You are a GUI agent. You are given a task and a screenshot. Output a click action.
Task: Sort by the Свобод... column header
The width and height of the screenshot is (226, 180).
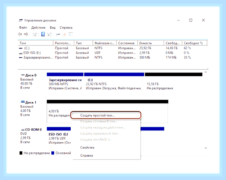[x=173, y=43]
